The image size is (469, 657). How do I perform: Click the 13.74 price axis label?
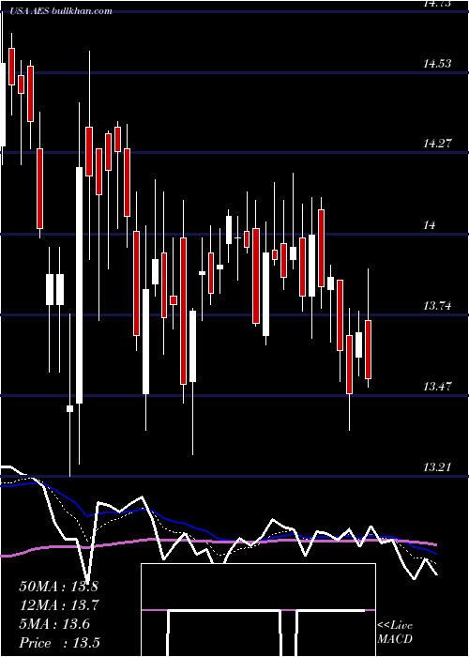point(438,306)
